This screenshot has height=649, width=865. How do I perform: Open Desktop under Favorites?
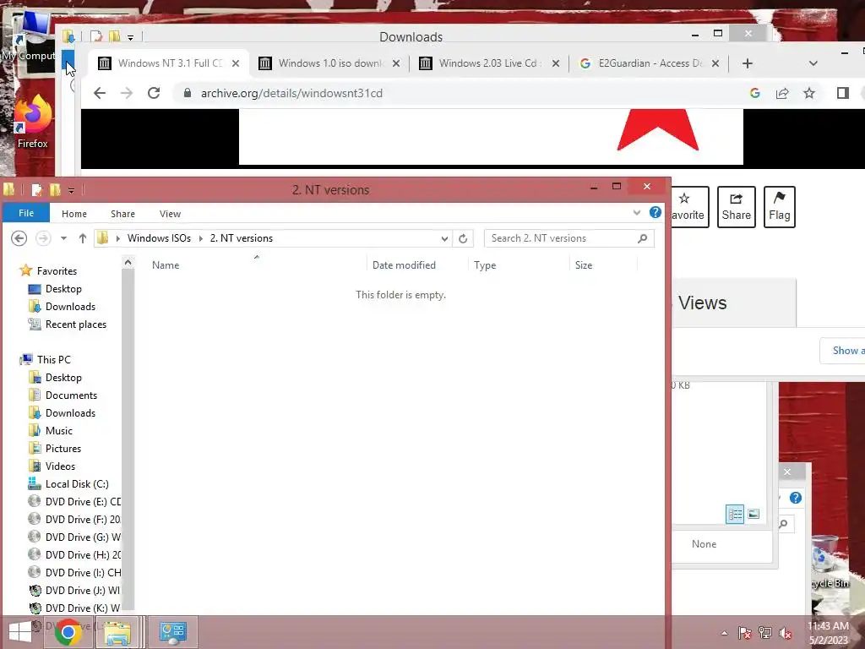[x=63, y=289]
